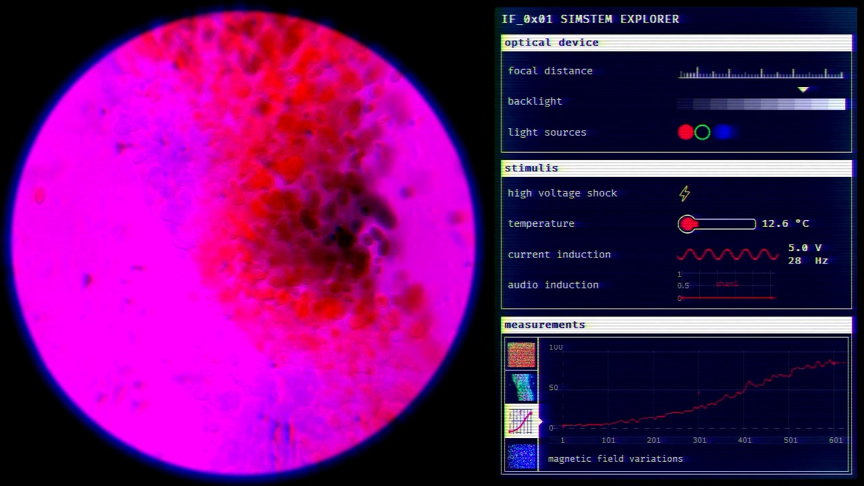Click the backlight brightness gradient bar

click(x=761, y=104)
